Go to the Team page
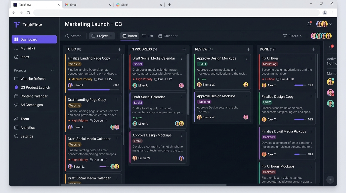Viewport: 346px width, 193px height. coord(34,119)
